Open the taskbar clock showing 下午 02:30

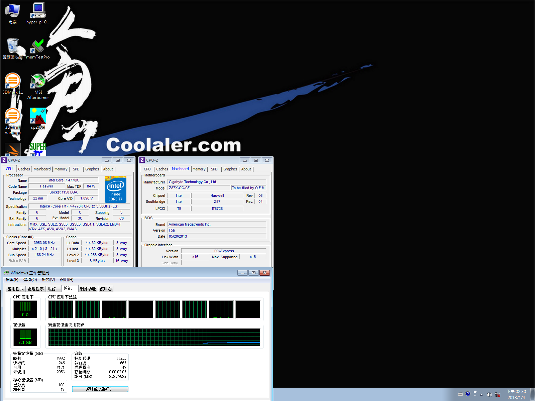[x=516, y=394]
